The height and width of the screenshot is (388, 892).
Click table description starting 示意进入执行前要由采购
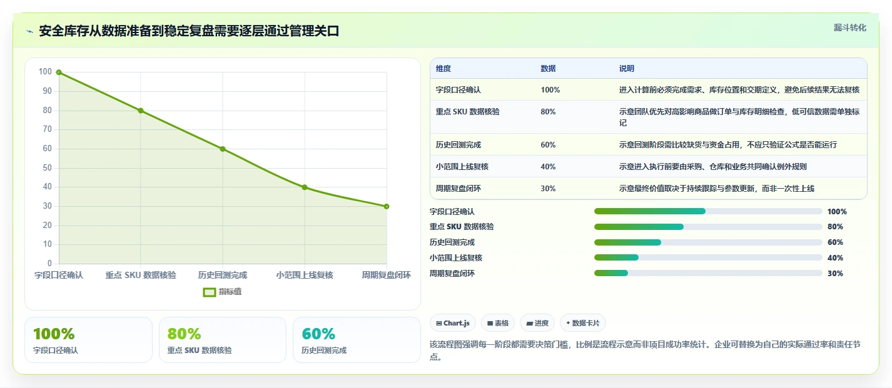pyautogui.click(x=713, y=167)
